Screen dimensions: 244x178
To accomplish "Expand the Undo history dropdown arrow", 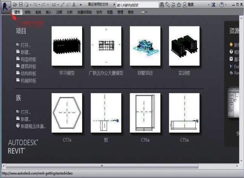I will point(39,5).
